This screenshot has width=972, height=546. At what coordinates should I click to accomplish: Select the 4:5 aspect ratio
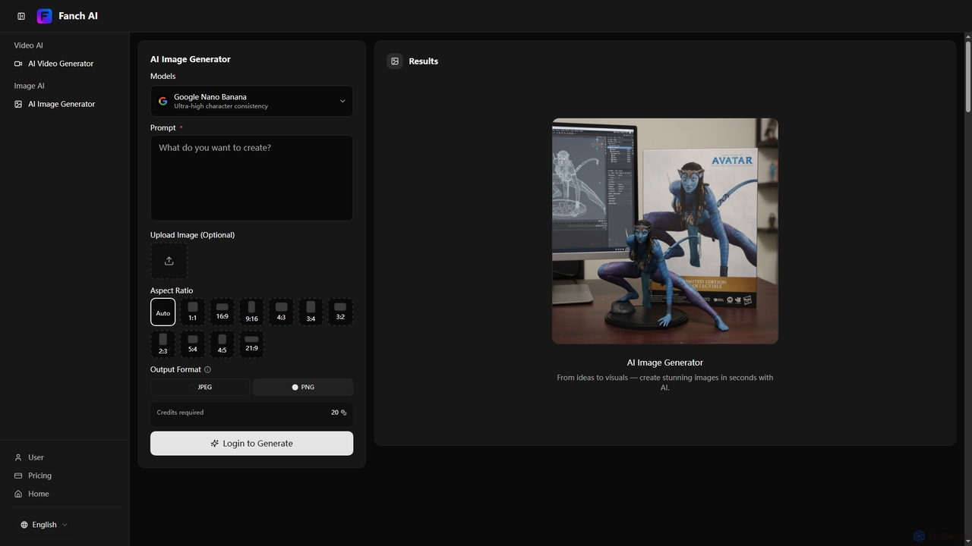coord(222,344)
